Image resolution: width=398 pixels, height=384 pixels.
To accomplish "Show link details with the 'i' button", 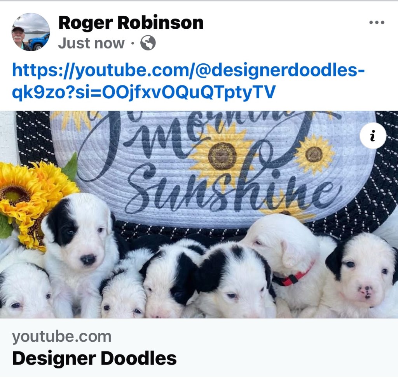I will [373, 136].
